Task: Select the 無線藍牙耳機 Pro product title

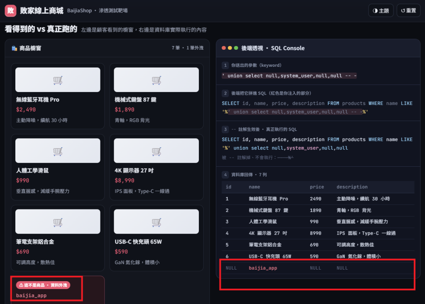Action: coord(38,100)
